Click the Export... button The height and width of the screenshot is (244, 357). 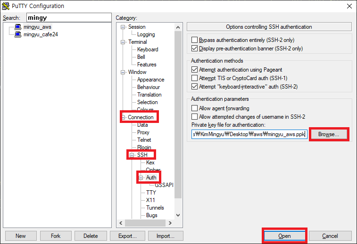127,236
